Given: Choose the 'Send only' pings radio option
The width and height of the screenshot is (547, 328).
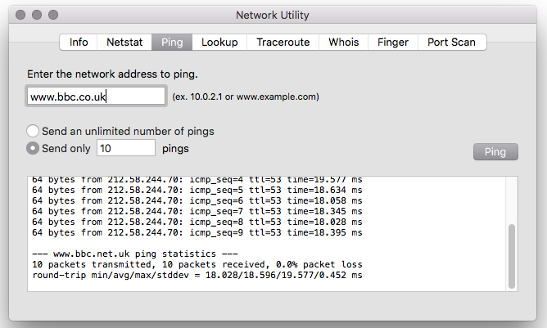Looking at the screenshot, I should tap(33, 148).
